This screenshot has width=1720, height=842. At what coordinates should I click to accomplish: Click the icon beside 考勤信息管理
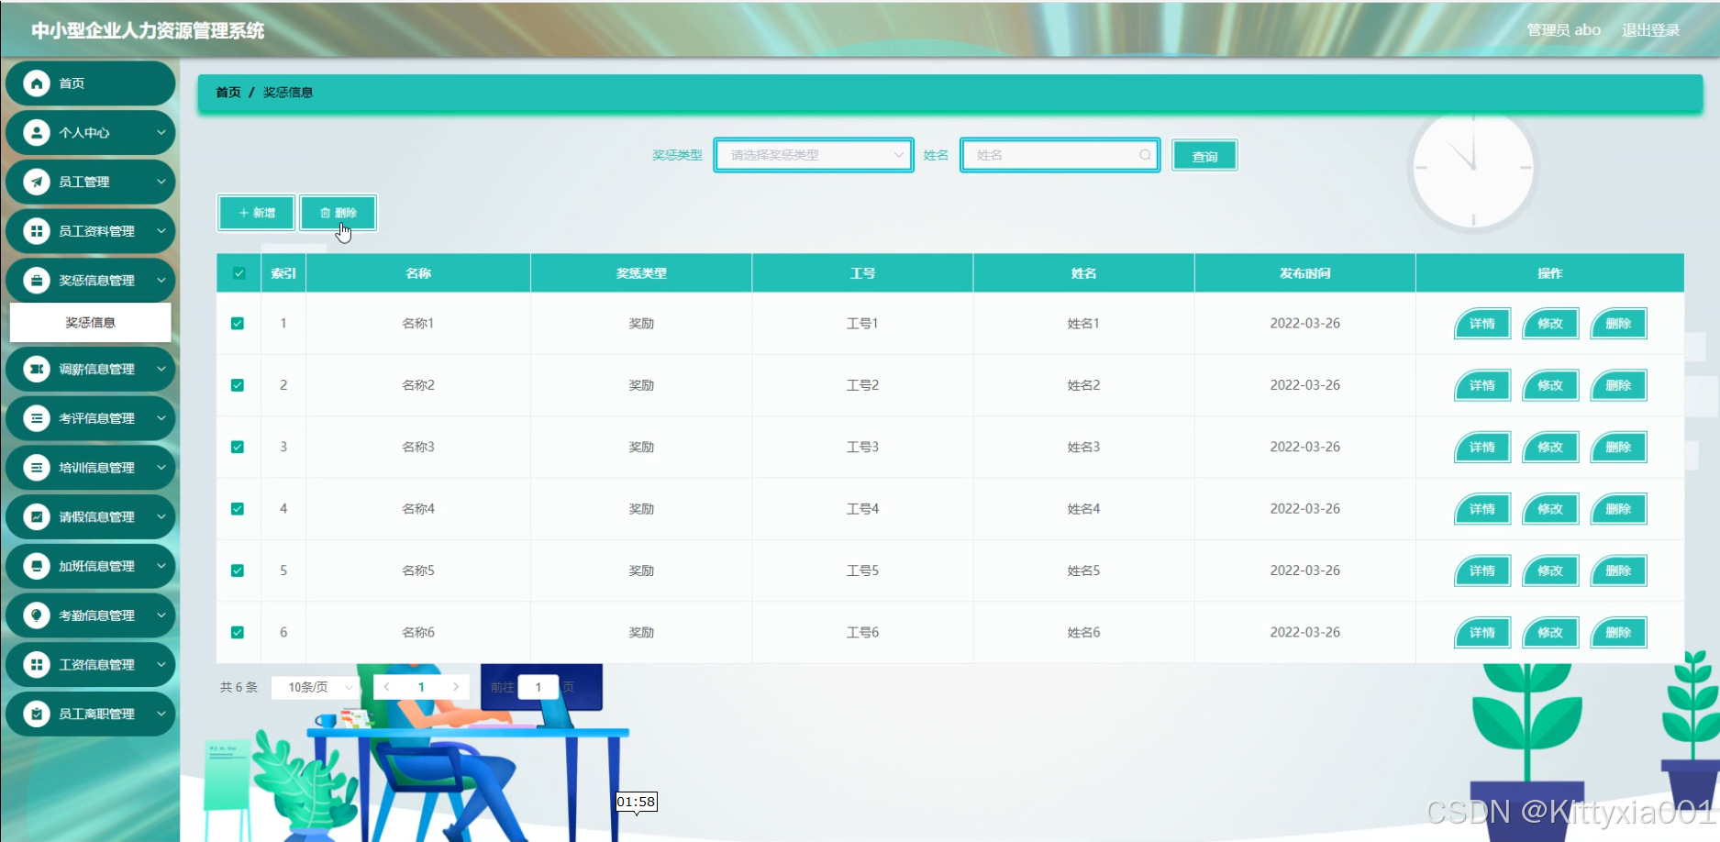[x=37, y=615]
